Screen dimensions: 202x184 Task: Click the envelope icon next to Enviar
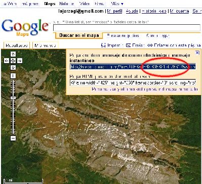(129, 45)
